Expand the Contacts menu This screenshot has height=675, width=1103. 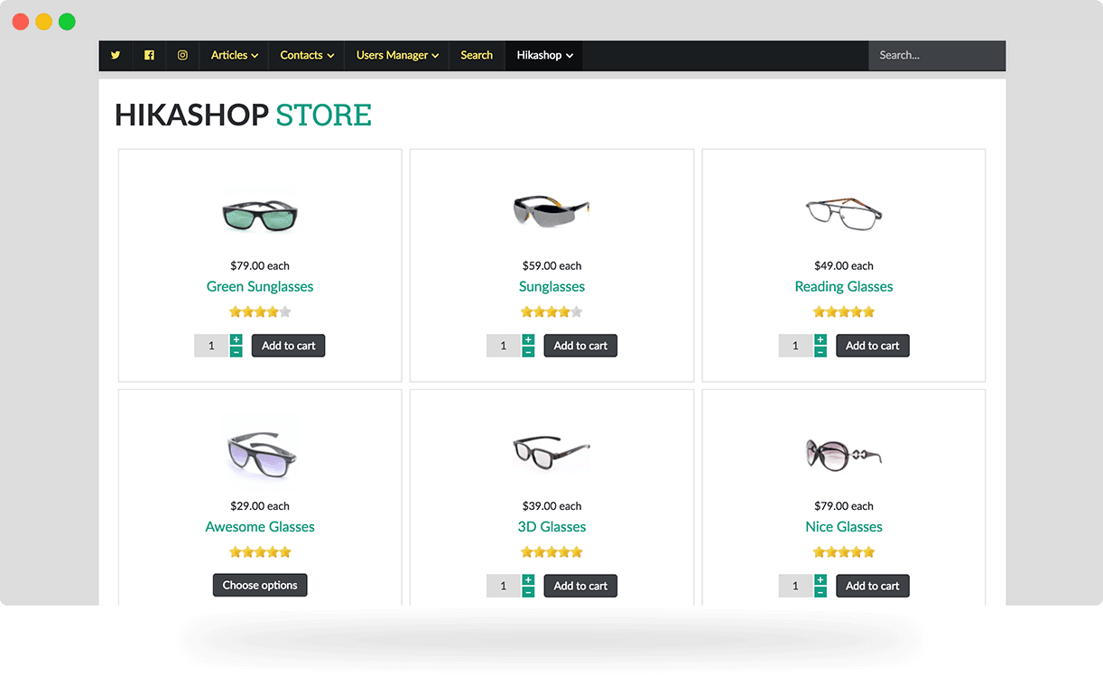tap(307, 55)
